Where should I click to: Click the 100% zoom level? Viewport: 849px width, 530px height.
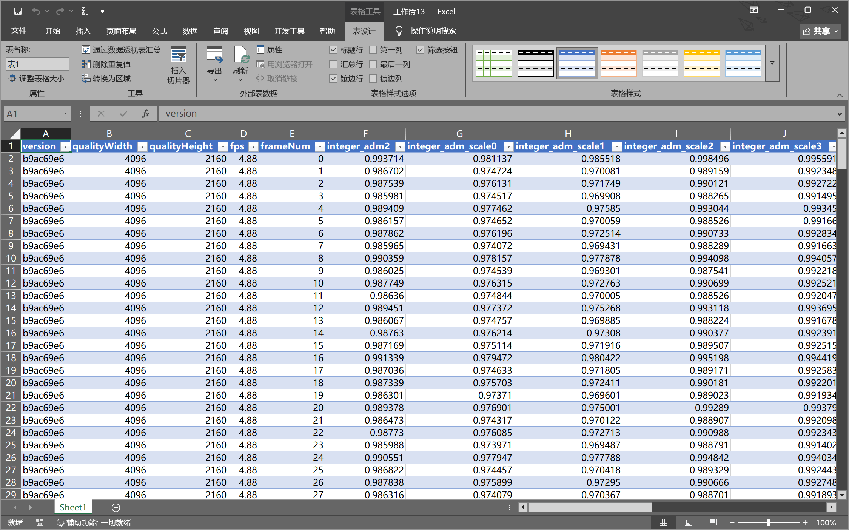(x=826, y=522)
